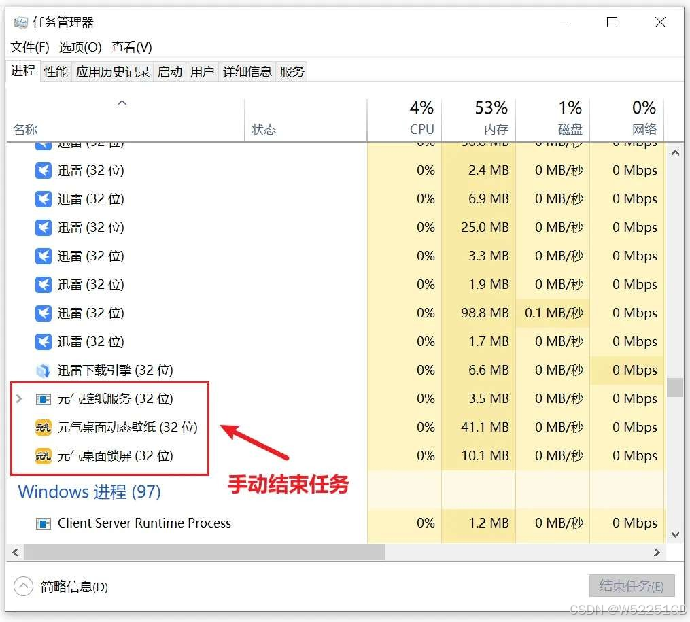This screenshot has width=690, height=622.
Task: Click the Windows 进程 (97) group header
Action: 89,491
